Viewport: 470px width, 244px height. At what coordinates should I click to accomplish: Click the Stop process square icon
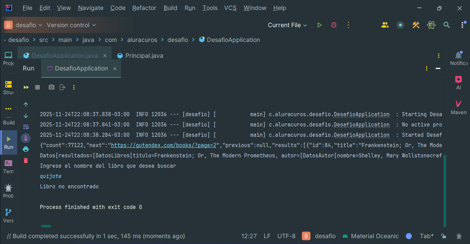click(37, 87)
